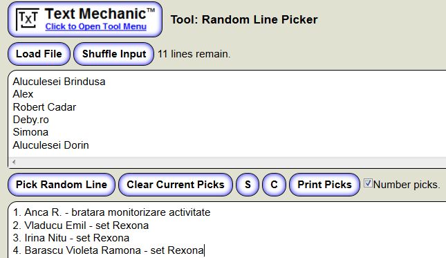Click the Deby.ro line in input box

[x=30, y=120]
